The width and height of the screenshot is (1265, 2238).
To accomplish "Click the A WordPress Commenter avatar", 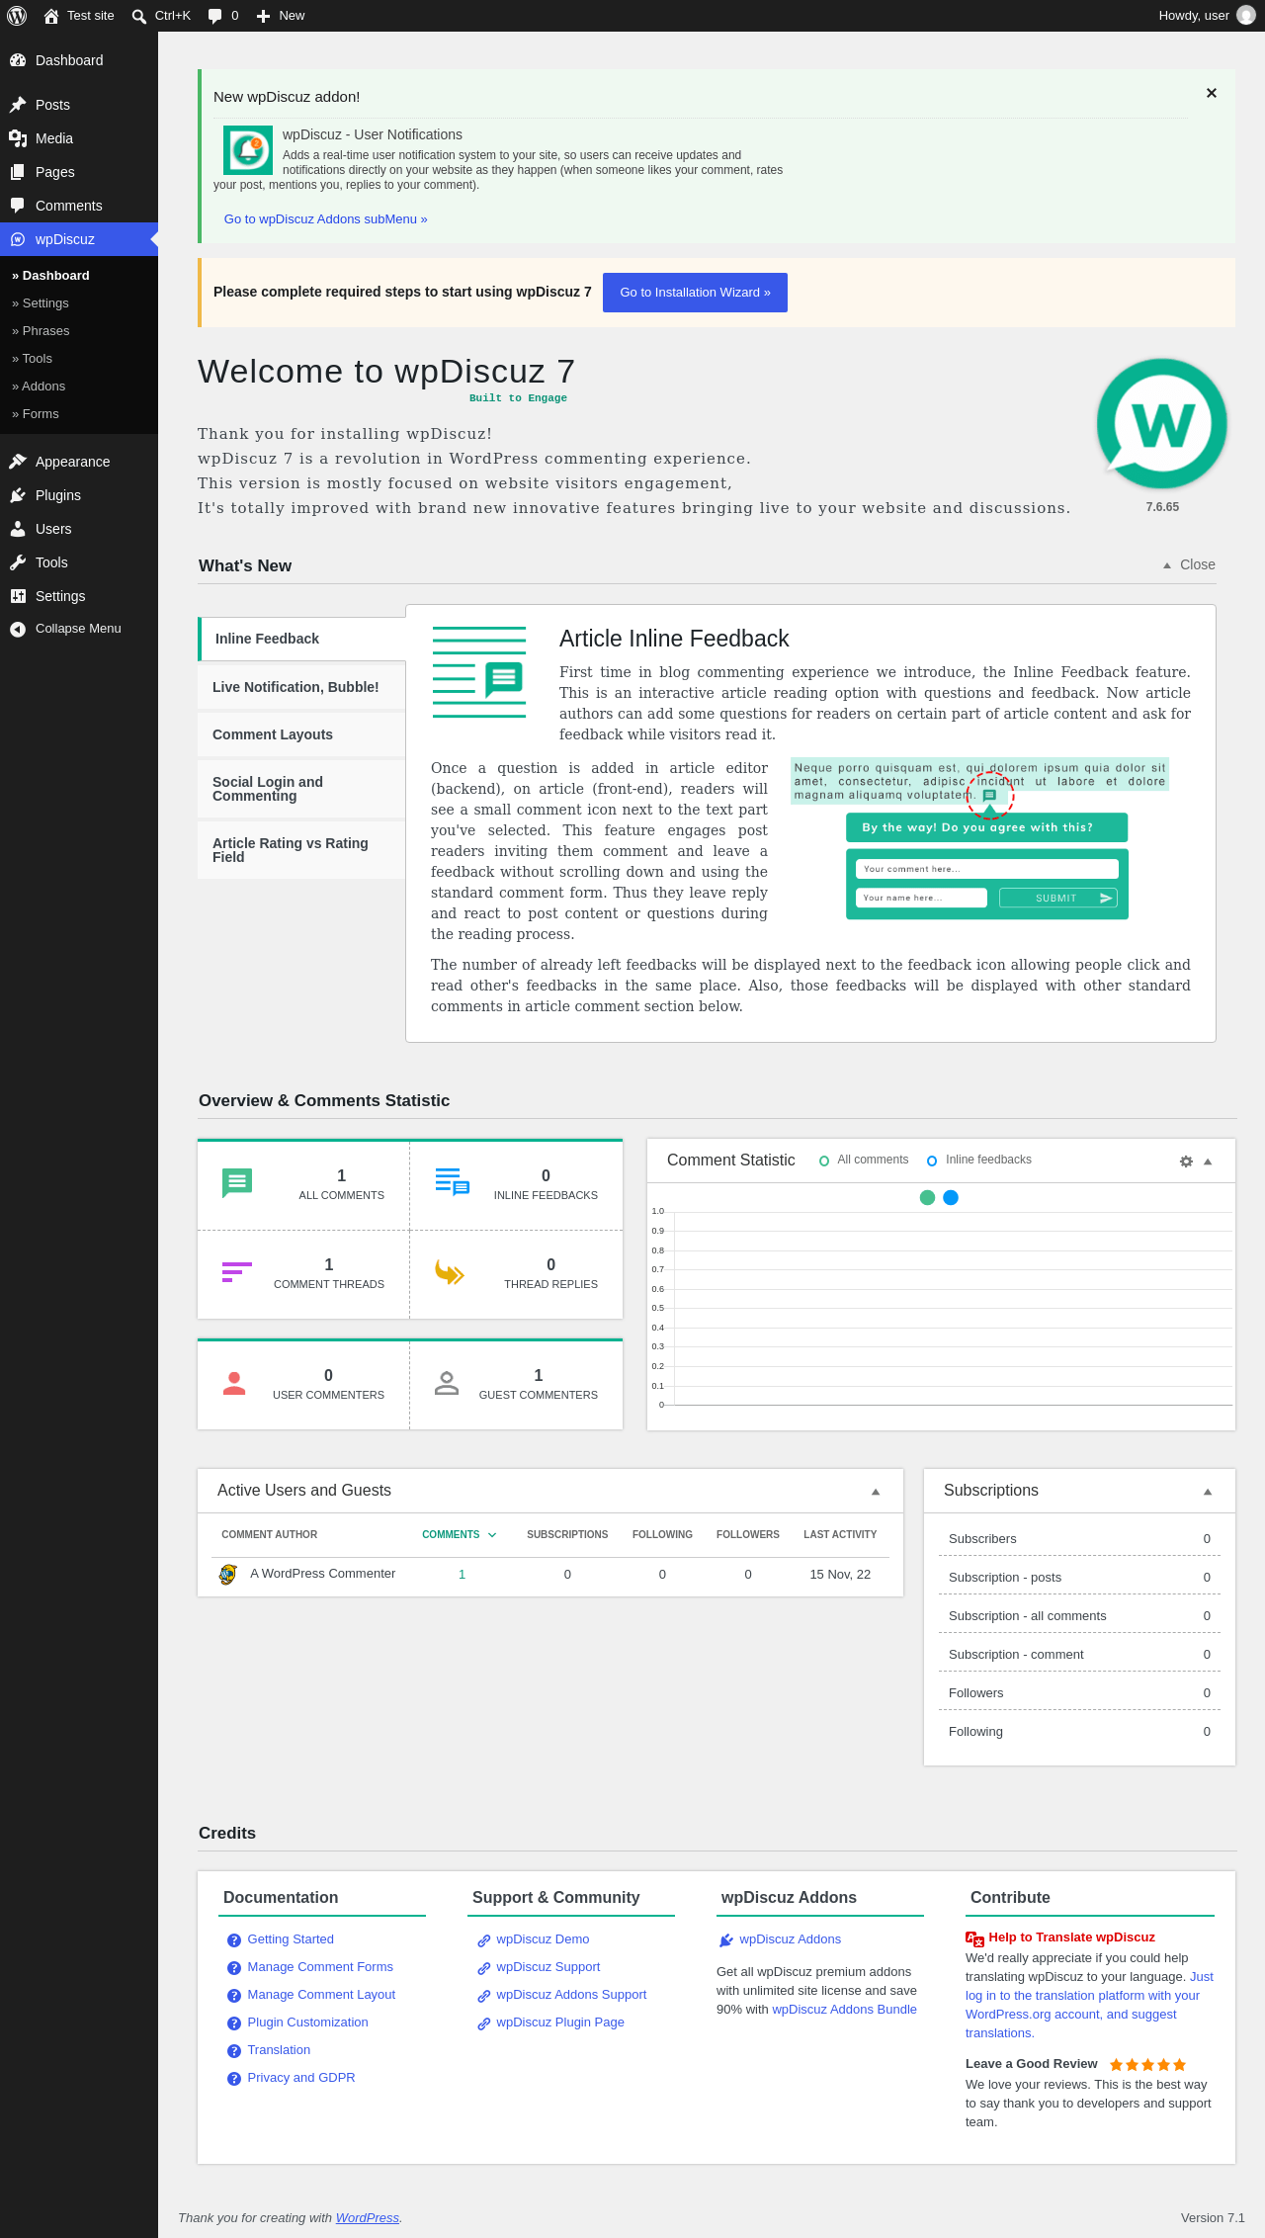I will tap(228, 1575).
